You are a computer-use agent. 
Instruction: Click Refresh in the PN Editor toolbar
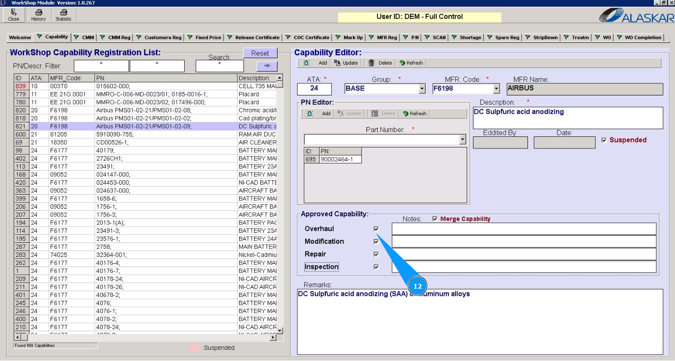tap(415, 114)
